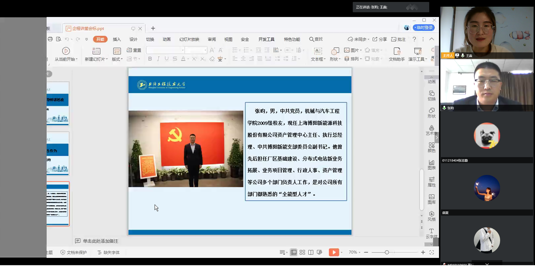Click the print icon in quick access toolbar
535x266 pixels.
[50, 39]
